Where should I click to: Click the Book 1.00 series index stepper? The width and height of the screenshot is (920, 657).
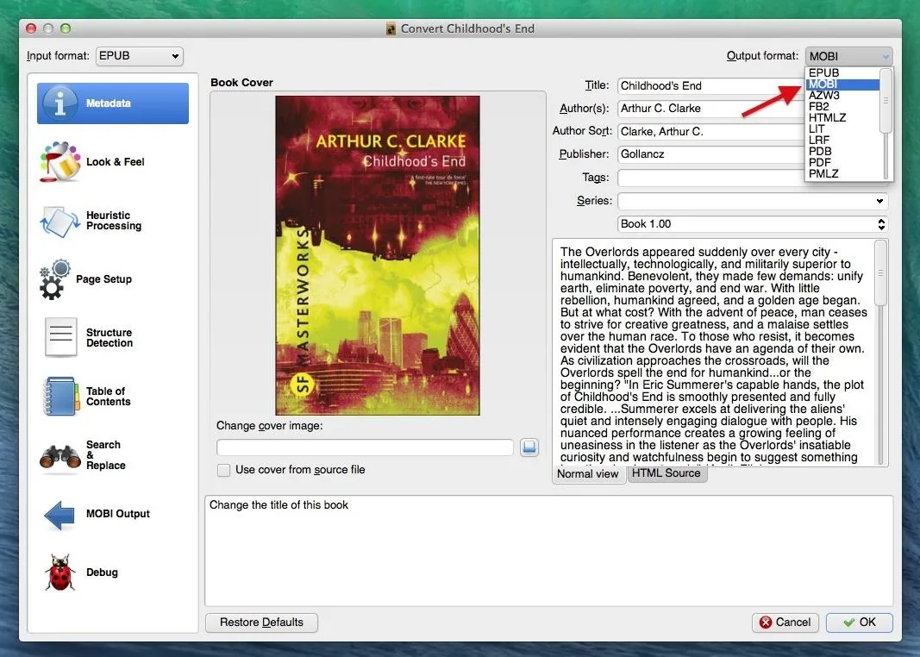880,224
